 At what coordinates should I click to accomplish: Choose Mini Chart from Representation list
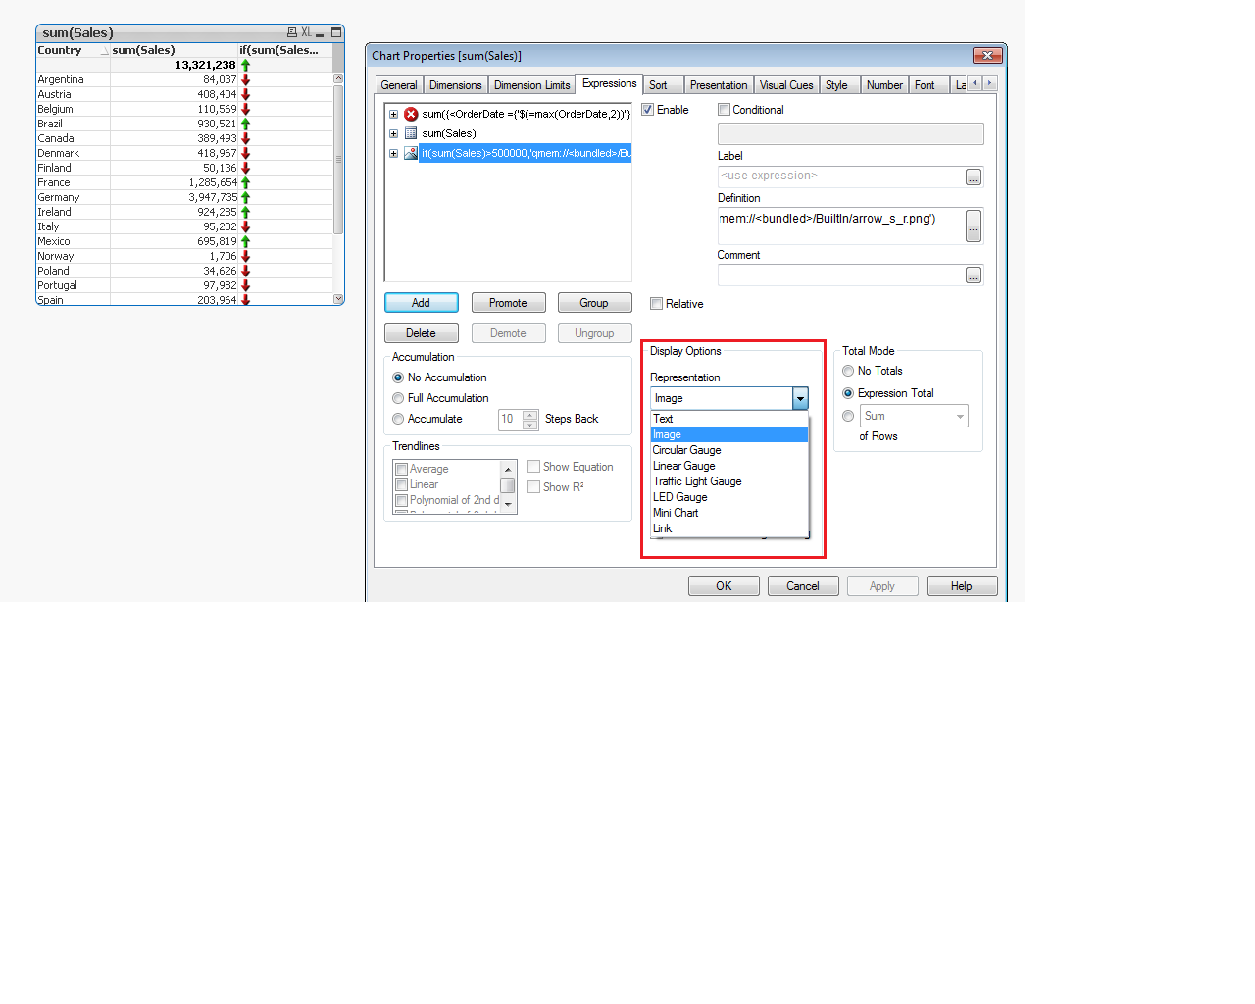pos(729,513)
